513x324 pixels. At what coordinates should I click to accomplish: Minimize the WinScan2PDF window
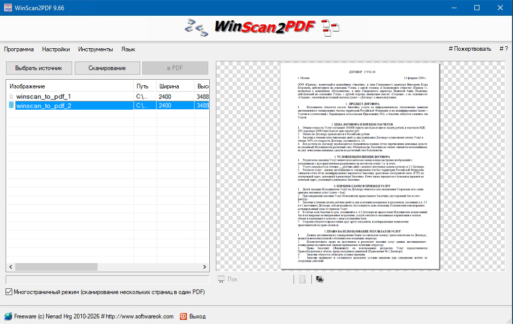click(x=454, y=8)
